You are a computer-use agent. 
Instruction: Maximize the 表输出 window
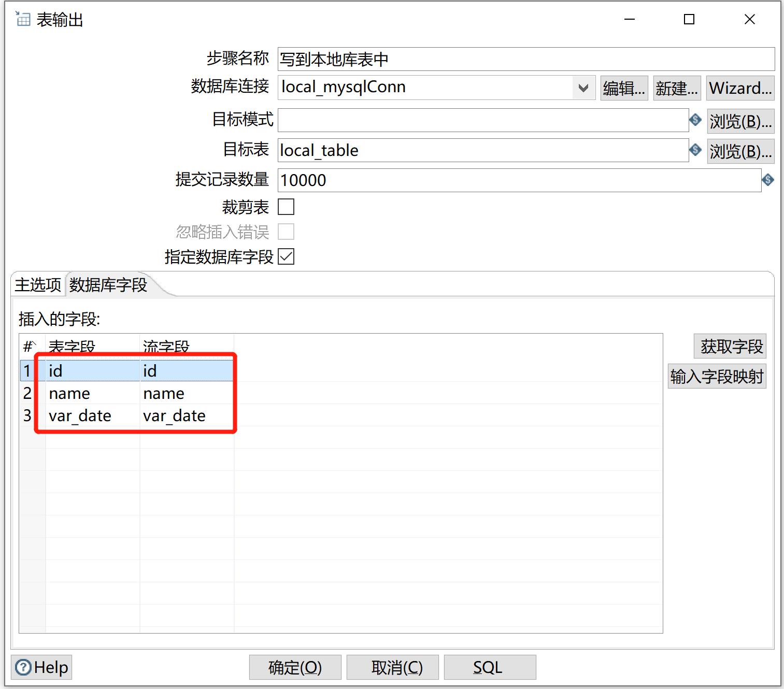click(x=689, y=19)
